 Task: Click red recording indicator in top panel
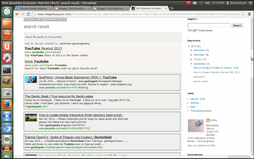pos(188,3)
